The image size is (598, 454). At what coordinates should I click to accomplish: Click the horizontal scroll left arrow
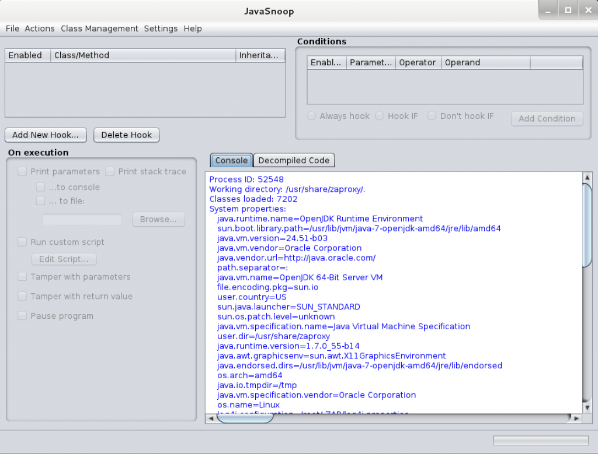(210, 418)
